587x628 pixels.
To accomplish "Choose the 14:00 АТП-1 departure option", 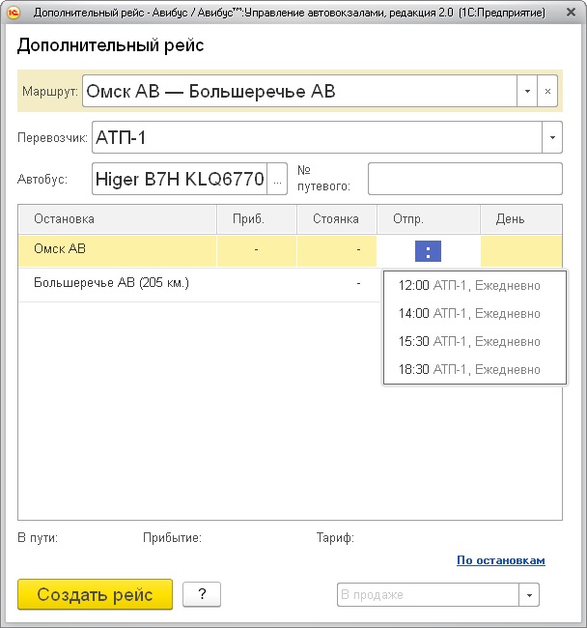I will pyautogui.click(x=469, y=314).
